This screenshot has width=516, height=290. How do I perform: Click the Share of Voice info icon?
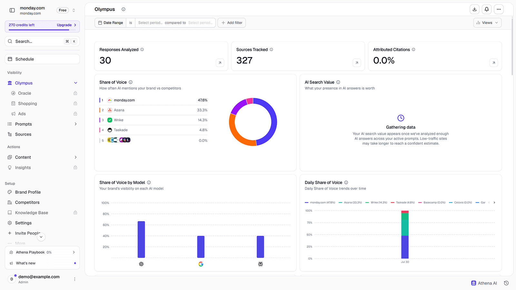131,82
